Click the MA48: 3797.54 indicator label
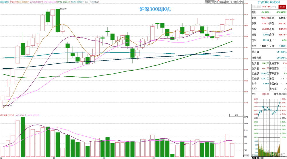This screenshot has width=287, height=159. pos(63,2)
